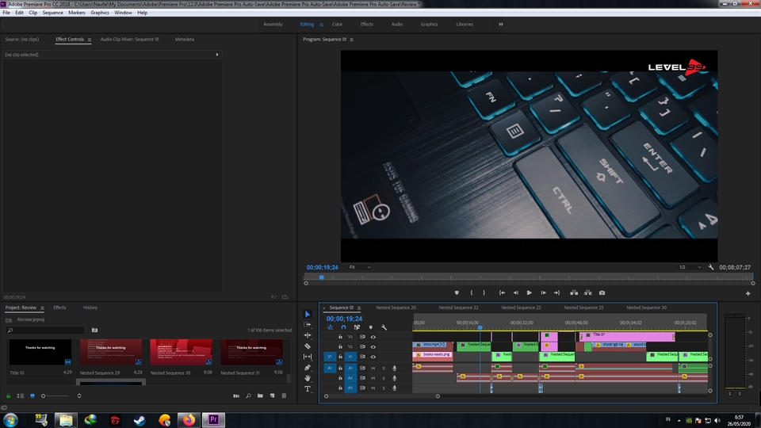Step forward one frame
The height and width of the screenshot is (428, 761).
click(x=543, y=292)
